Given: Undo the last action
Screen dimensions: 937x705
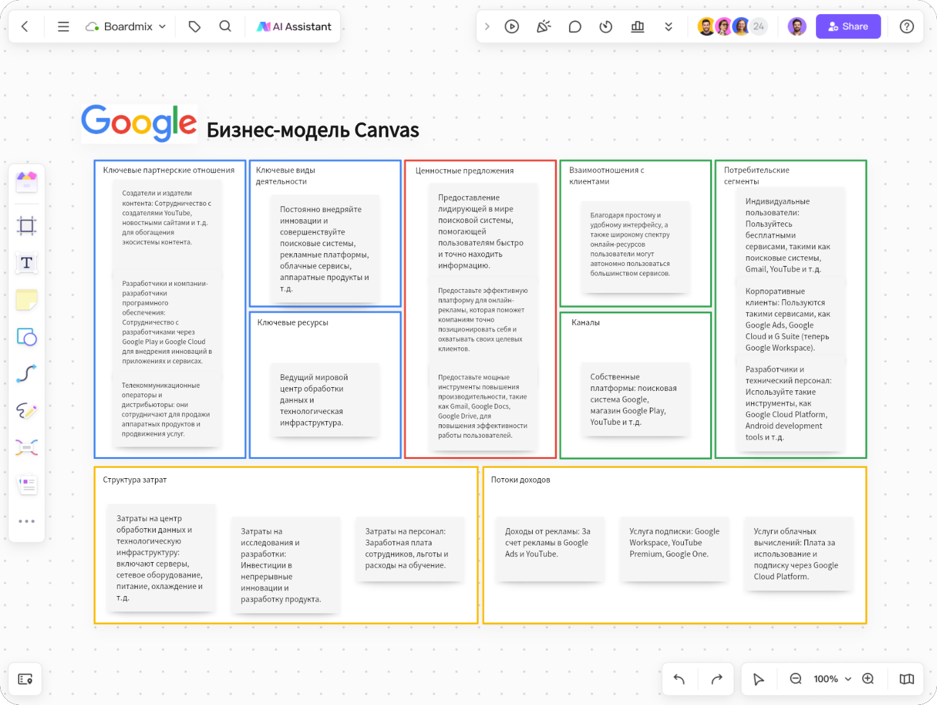Looking at the screenshot, I should pos(679,679).
